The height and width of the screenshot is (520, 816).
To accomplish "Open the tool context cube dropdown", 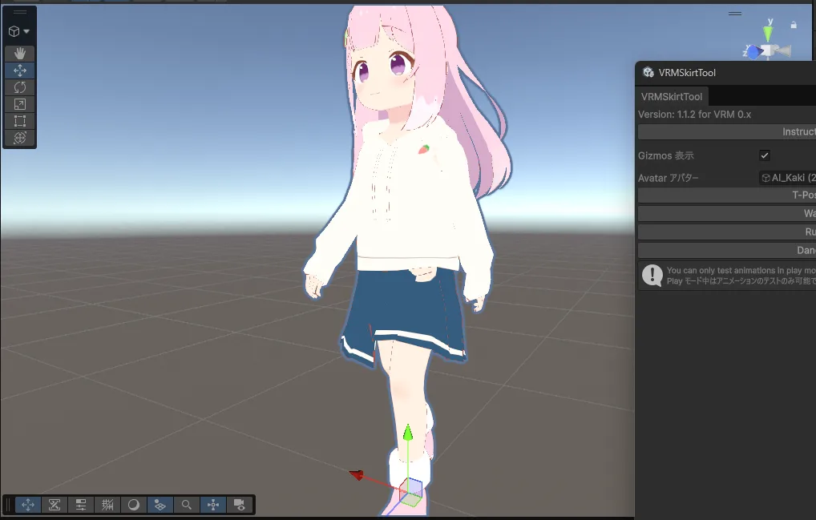I will coord(18,32).
